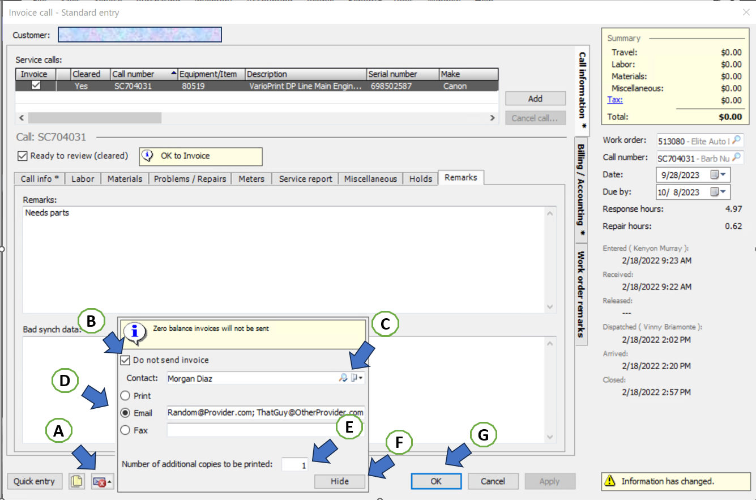This screenshot has height=500, width=756.
Task: Click the blocked-email icon with red X
Action: (x=100, y=481)
